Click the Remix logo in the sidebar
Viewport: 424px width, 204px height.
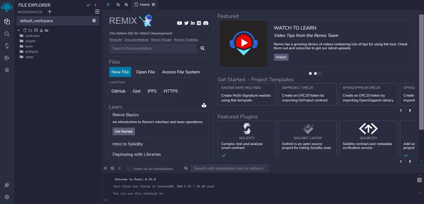tap(7, 7)
